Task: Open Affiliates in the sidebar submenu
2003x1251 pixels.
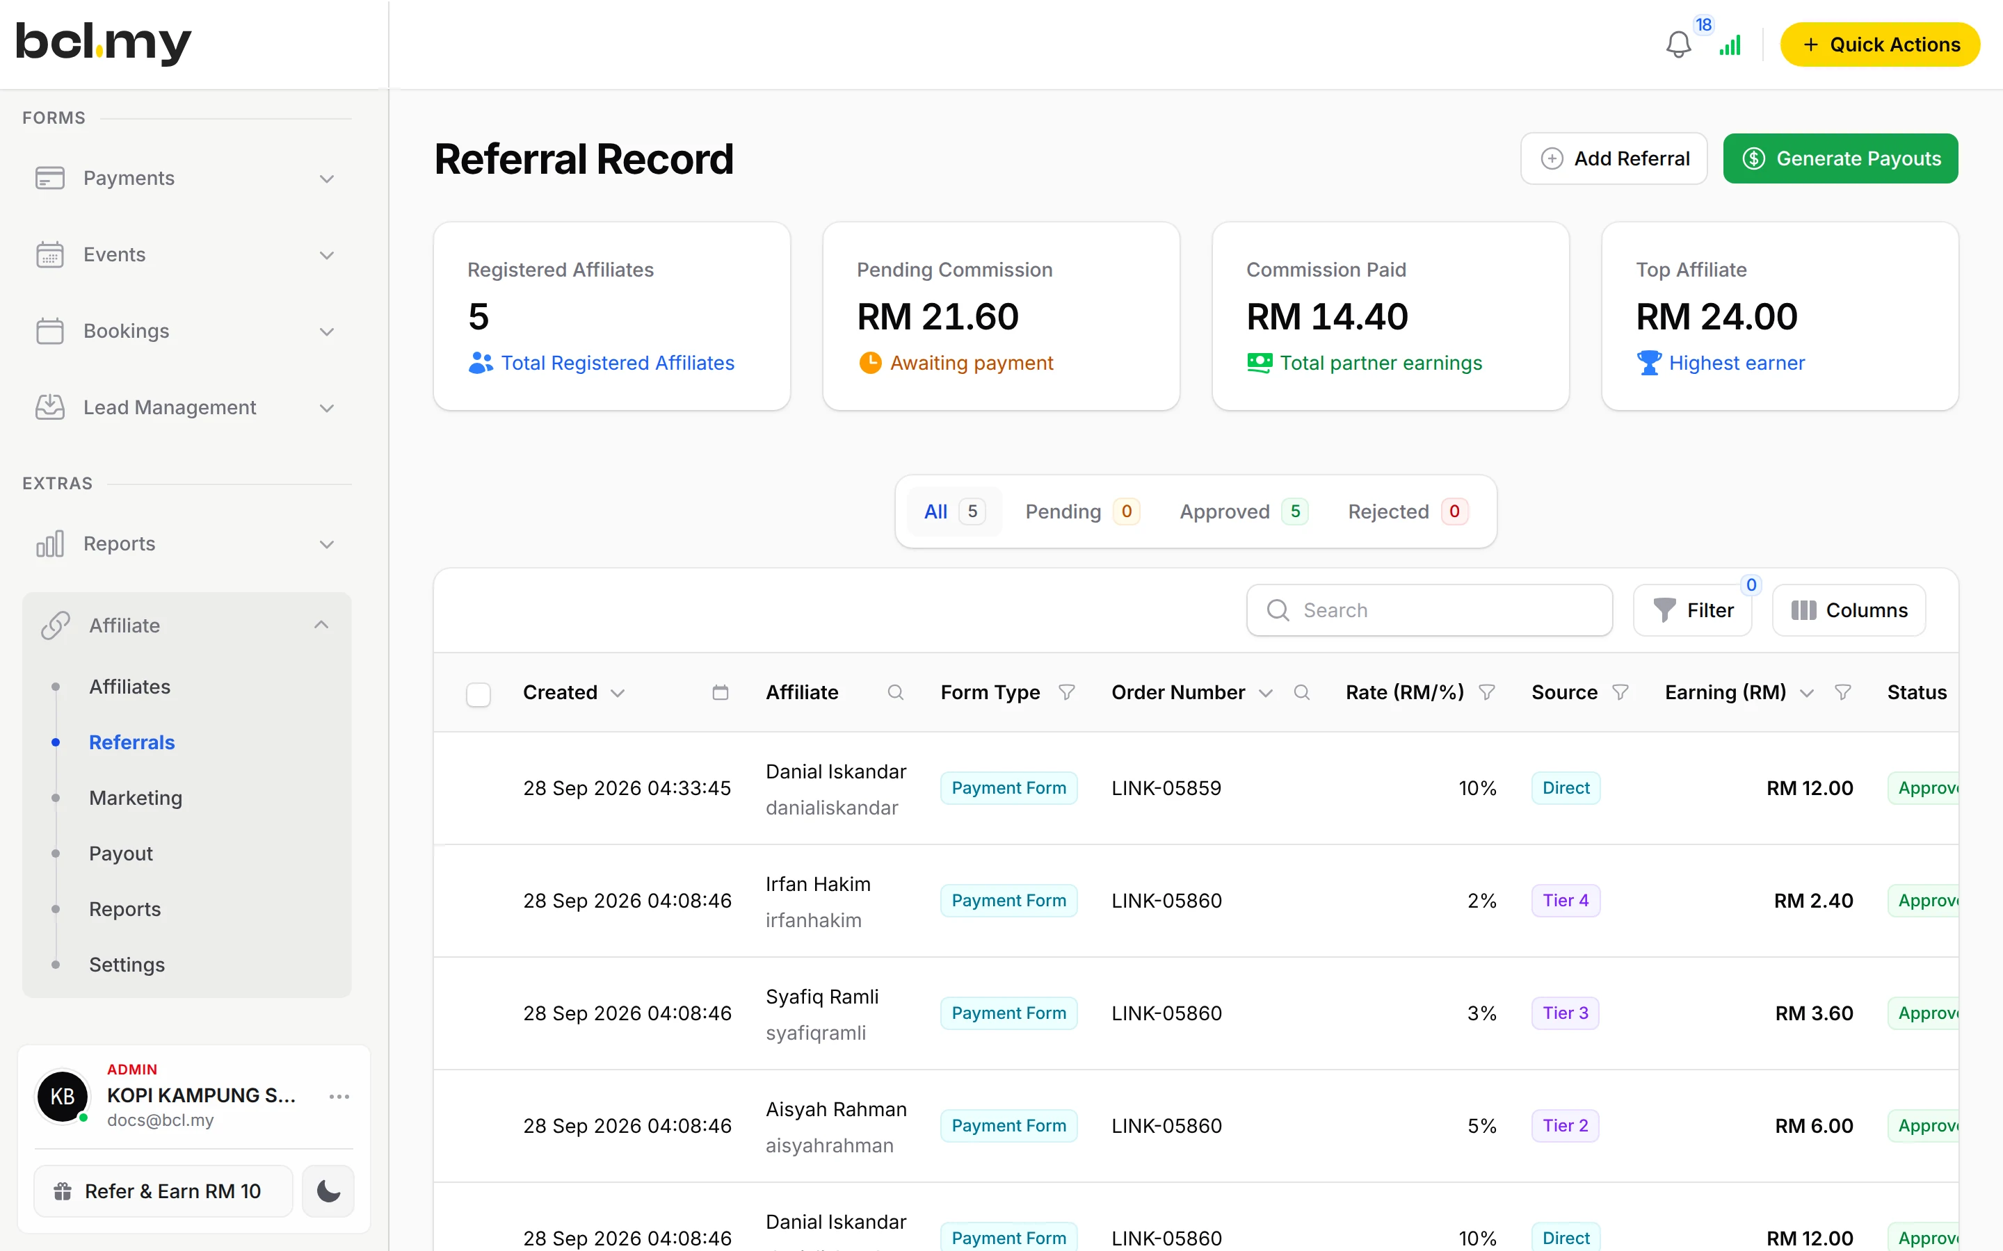Action: (130, 687)
